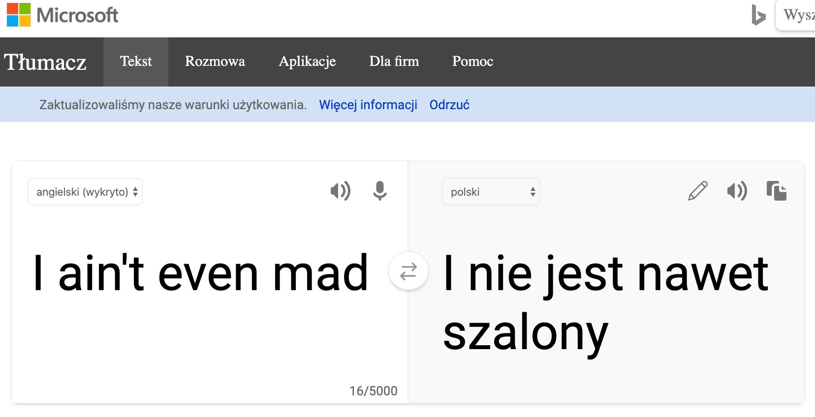The height and width of the screenshot is (417, 815).
Task: Select the Pomoc menu item
Action: coord(472,62)
